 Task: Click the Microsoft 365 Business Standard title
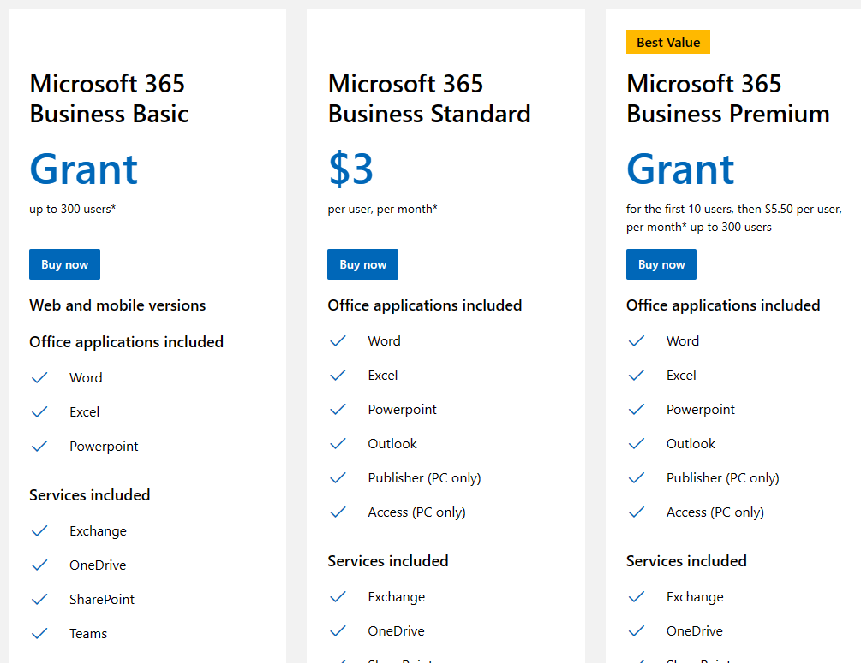428,98
